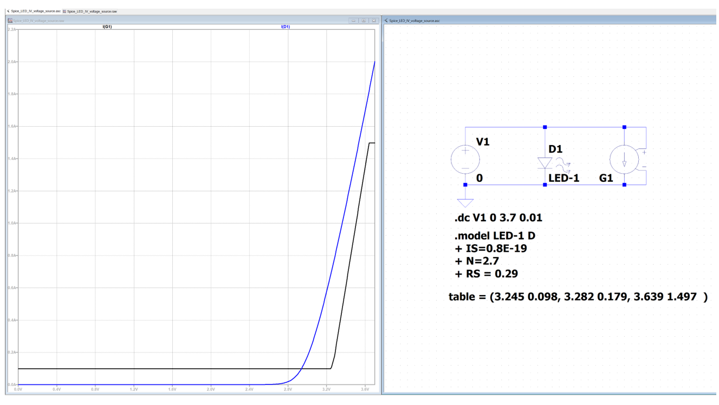Select the G1 controlled current source symbol
Screen dimensions: 719x405
pos(624,159)
